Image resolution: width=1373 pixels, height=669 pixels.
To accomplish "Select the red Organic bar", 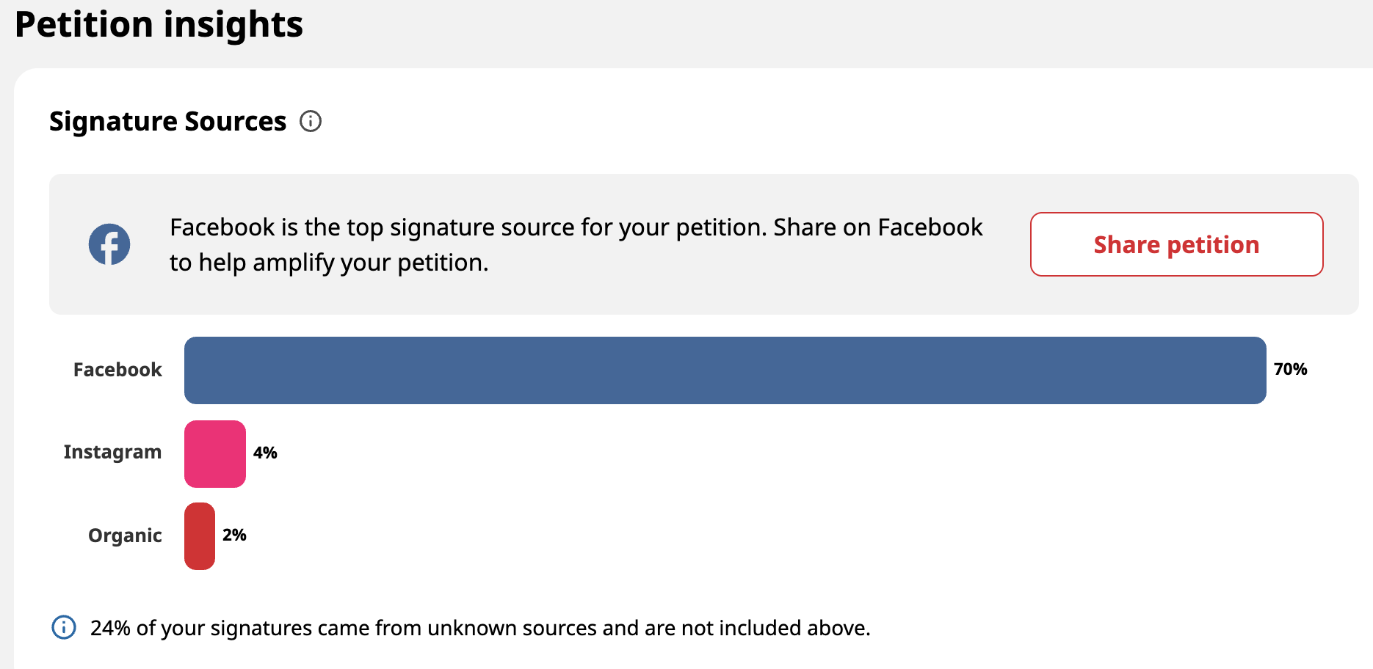I will click(x=200, y=536).
